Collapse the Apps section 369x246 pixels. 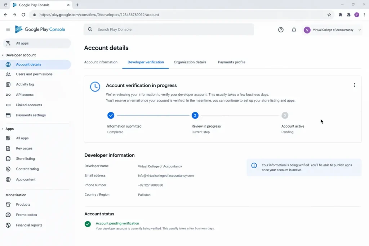(x=3, y=129)
